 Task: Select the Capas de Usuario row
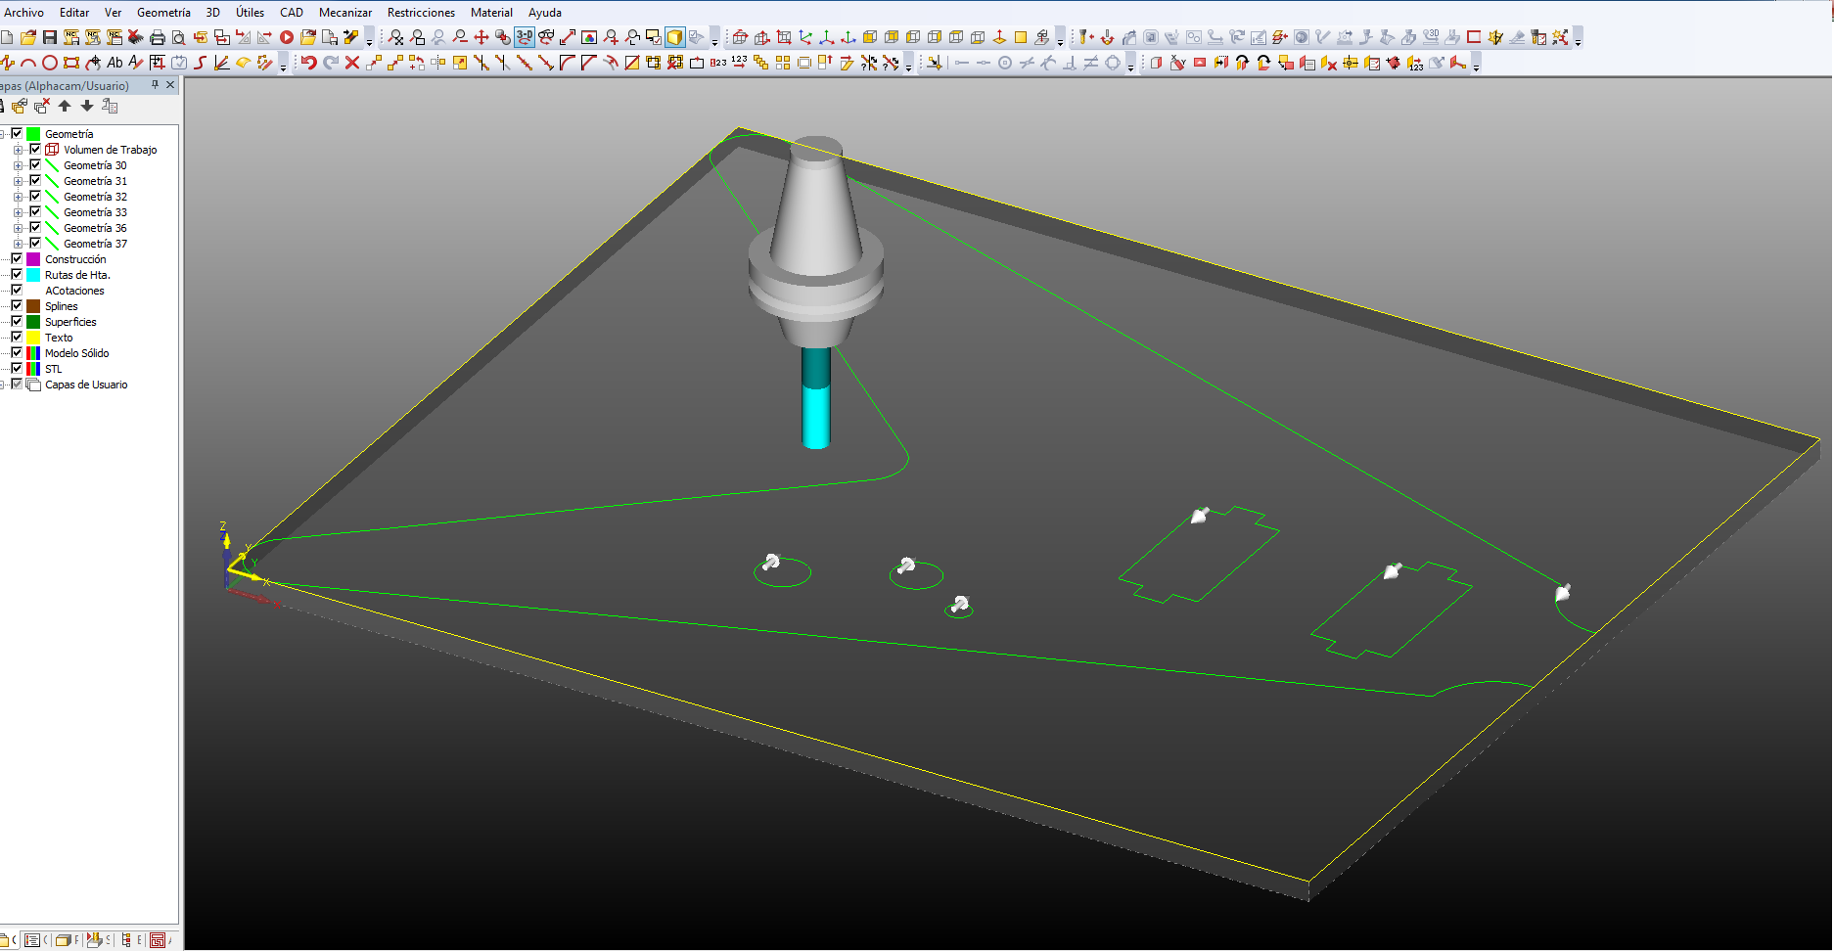pyautogui.click(x=86, y=385)
